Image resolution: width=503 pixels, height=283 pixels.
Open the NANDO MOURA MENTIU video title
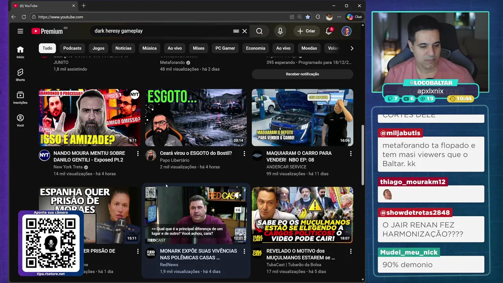pyautogui.click(x=89, y=156)
